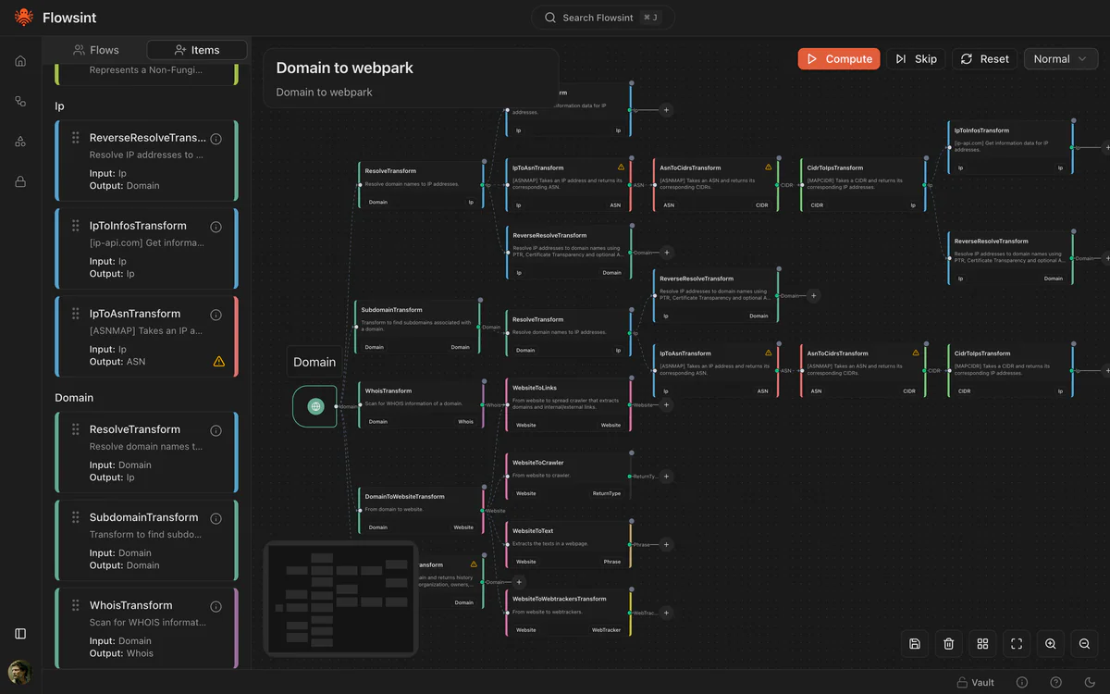This screenshot has width=1110, height=694.
Task: Open the Home page from the sidebar
Action: tap(20, 61)
